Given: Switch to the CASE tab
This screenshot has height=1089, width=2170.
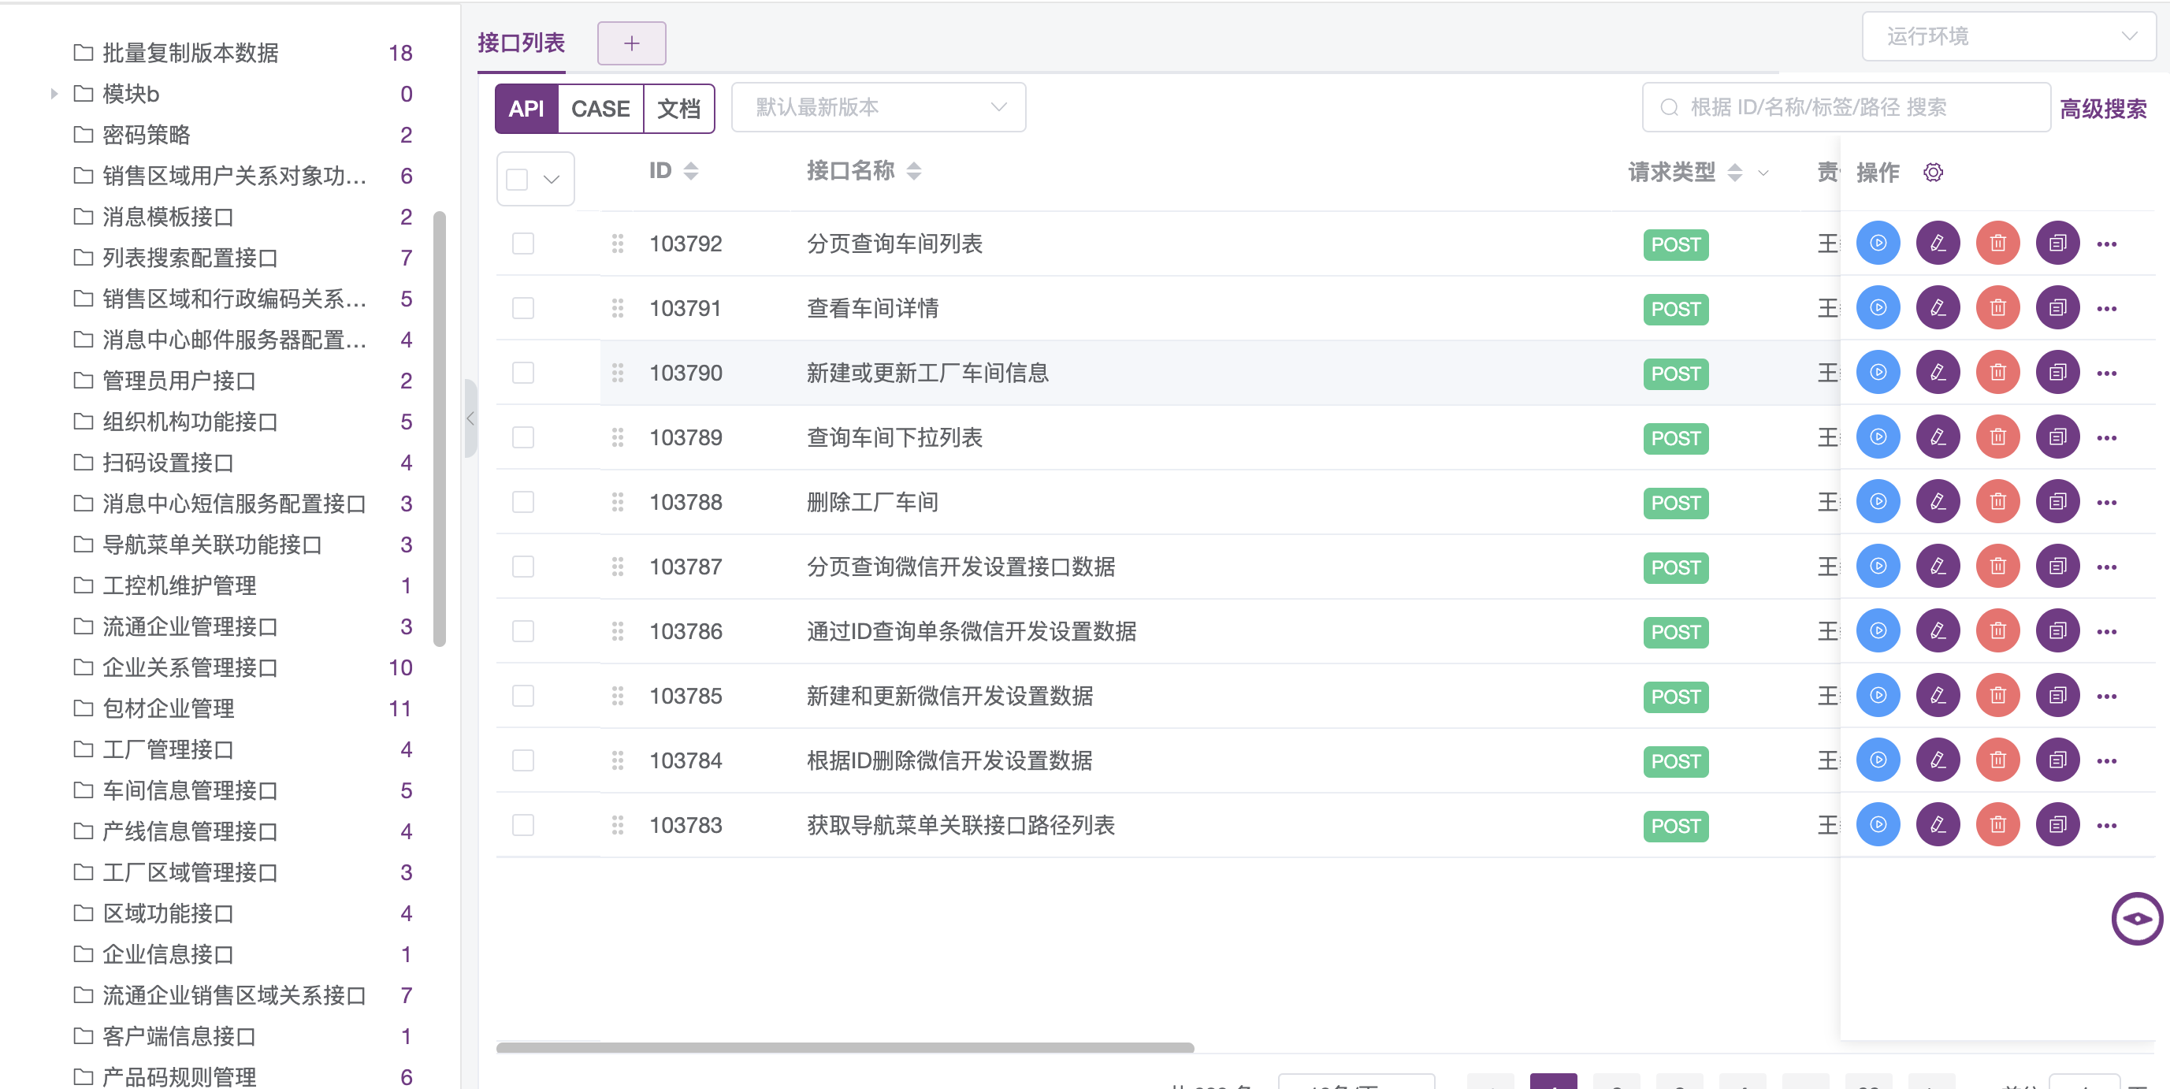Looking at the screenshot, I should pyautogui.click(x=600, y=109).
